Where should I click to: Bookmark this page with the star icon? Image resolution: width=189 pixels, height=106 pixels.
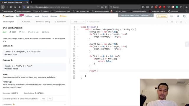click(x=106, y=7)
